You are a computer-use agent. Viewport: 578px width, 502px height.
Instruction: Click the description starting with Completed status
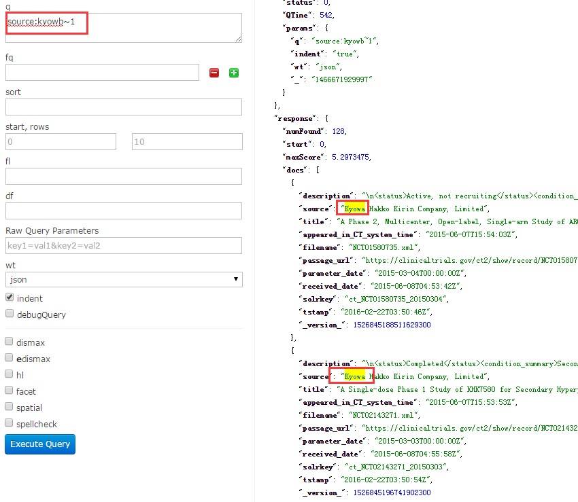[470, 363]
